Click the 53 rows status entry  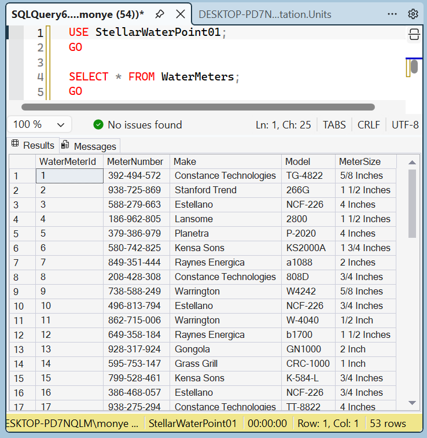388,424
